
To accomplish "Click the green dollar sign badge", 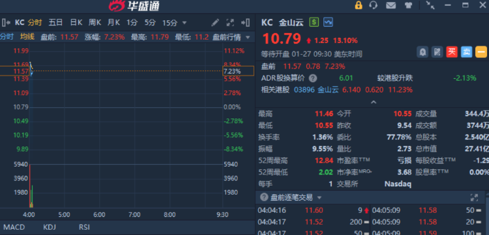I will click(314, 22).
